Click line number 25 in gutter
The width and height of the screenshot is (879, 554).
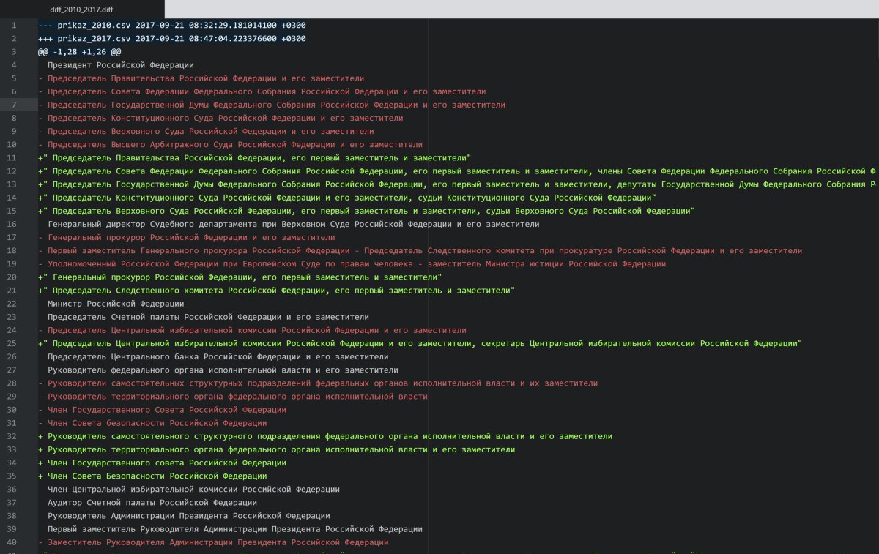12,343
